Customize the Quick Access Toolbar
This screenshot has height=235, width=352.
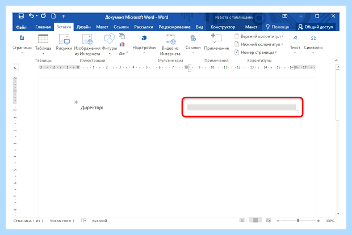pyautogui.click(x=64, y=16)
